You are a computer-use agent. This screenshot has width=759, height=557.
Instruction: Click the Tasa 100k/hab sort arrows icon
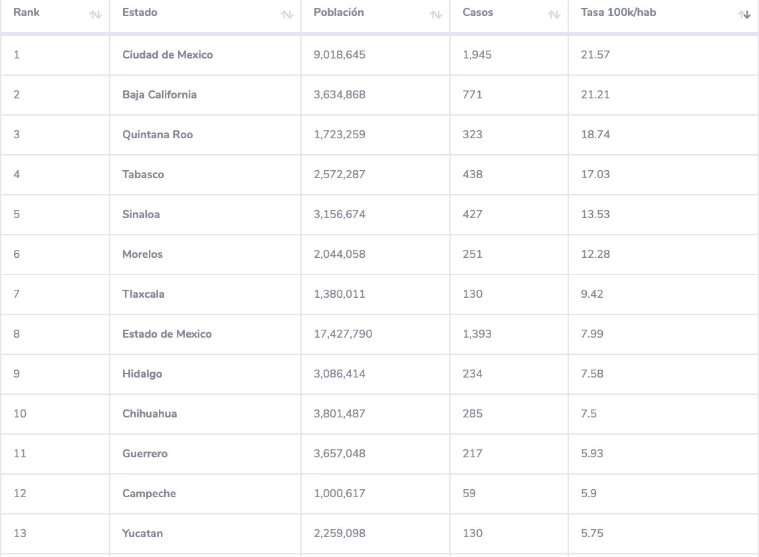pyautogui.click(x=744, y=15)
